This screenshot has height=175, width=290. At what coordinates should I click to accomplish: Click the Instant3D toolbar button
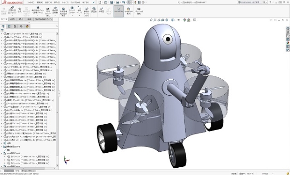[x=118, y=11]
